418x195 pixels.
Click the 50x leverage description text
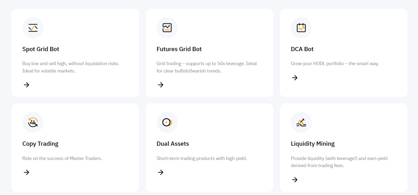tap(206, 64)
